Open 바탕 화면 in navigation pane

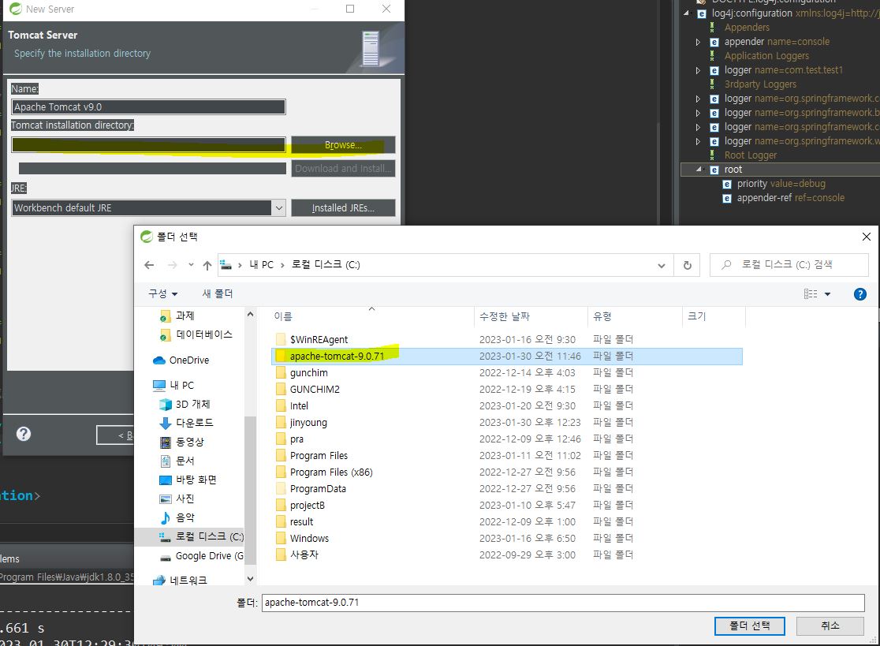(196, 480)
